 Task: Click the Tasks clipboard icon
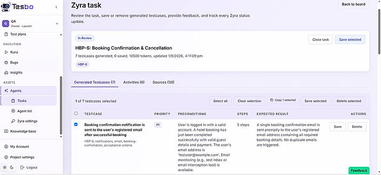13,101
